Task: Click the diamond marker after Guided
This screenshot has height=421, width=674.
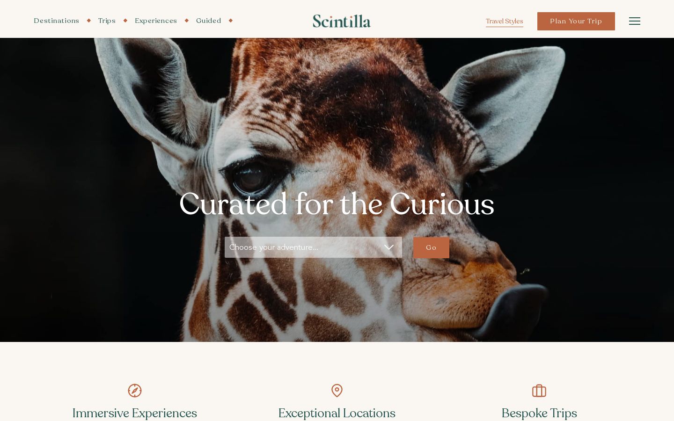Action: coord(231,21)
